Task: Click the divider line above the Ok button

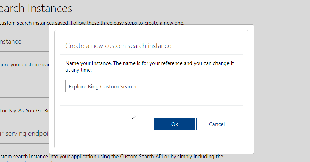Action: [151, 105]
